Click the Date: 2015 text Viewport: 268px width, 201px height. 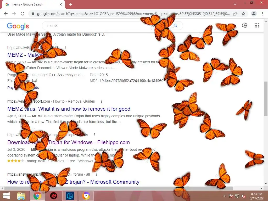(x=99, y=75)
